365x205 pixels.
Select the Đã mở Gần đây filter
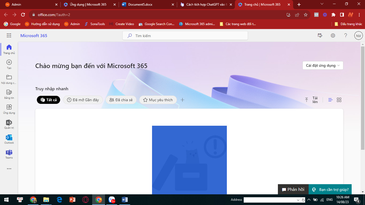[x=83, y=100]
